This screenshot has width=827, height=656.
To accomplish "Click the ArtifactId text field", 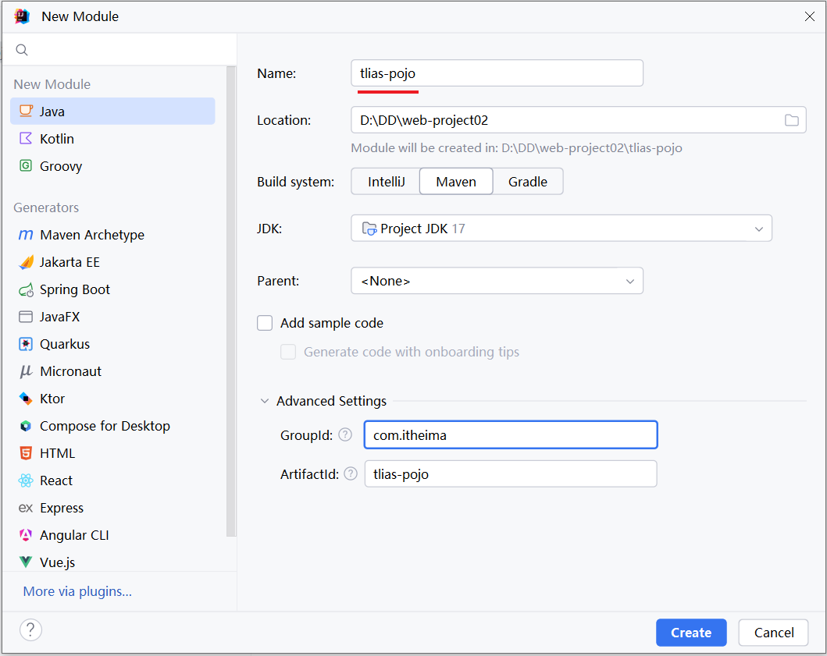I will tap(510, 473).
